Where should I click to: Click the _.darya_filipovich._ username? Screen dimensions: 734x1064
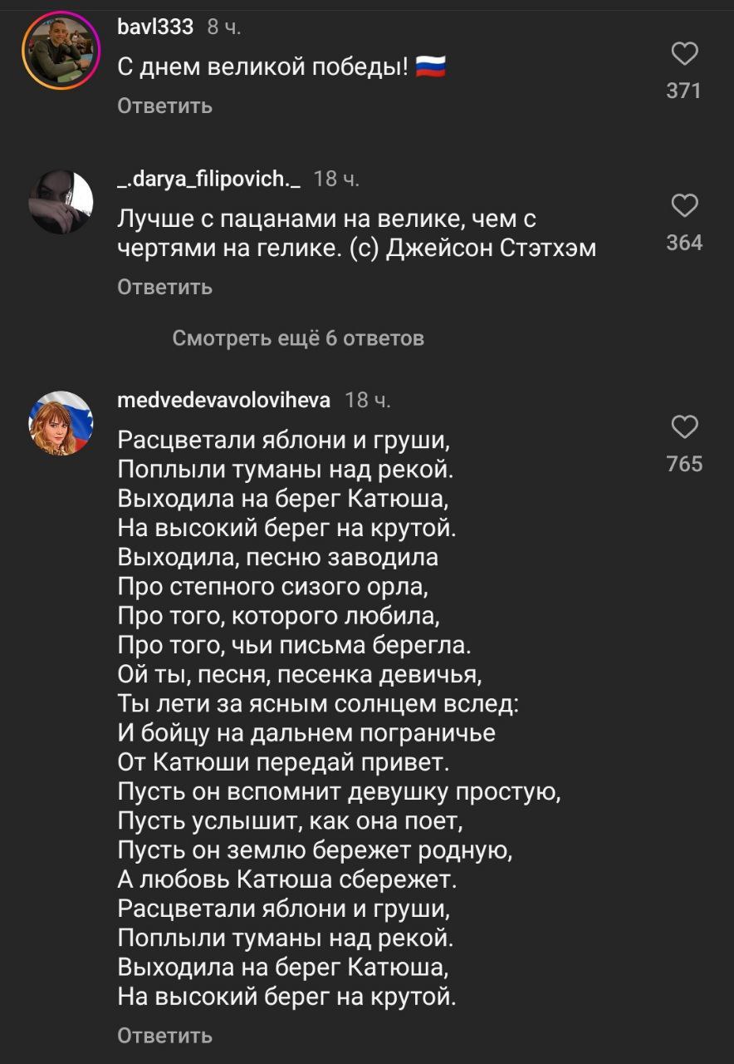pyautogui.click(x=208, y=179)
